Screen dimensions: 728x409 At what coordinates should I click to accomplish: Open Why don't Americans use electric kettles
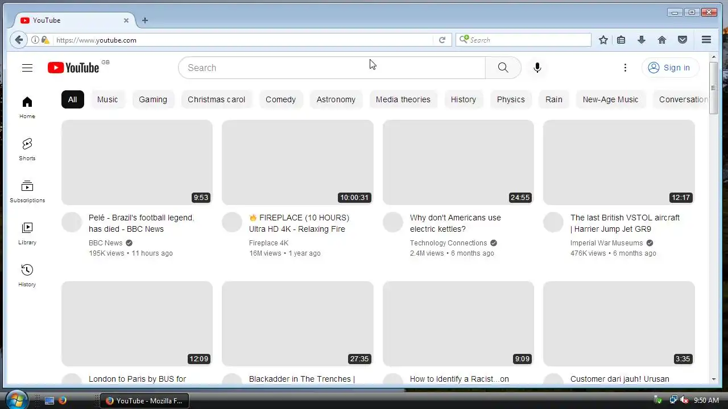[x=456, y=223]
